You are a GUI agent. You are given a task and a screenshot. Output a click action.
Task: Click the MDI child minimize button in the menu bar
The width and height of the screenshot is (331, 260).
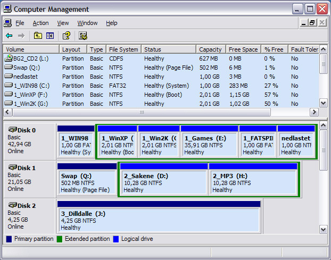coord(303,22)
